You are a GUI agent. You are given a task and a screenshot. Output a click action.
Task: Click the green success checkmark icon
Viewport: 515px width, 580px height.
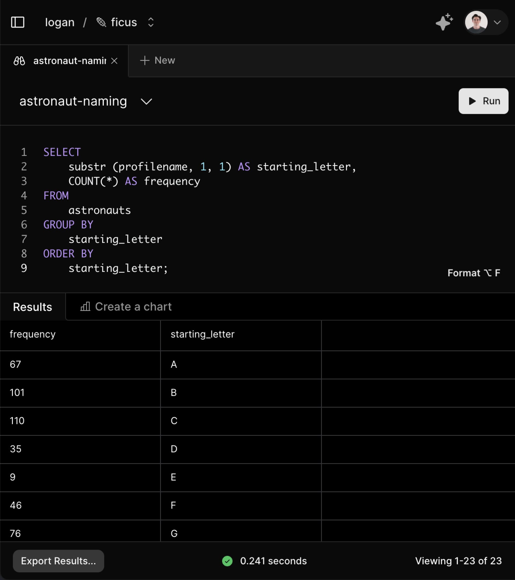pyautogui.click(x=227, y=561)
